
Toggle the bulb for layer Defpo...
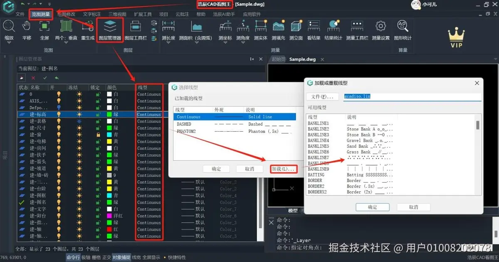59,108
